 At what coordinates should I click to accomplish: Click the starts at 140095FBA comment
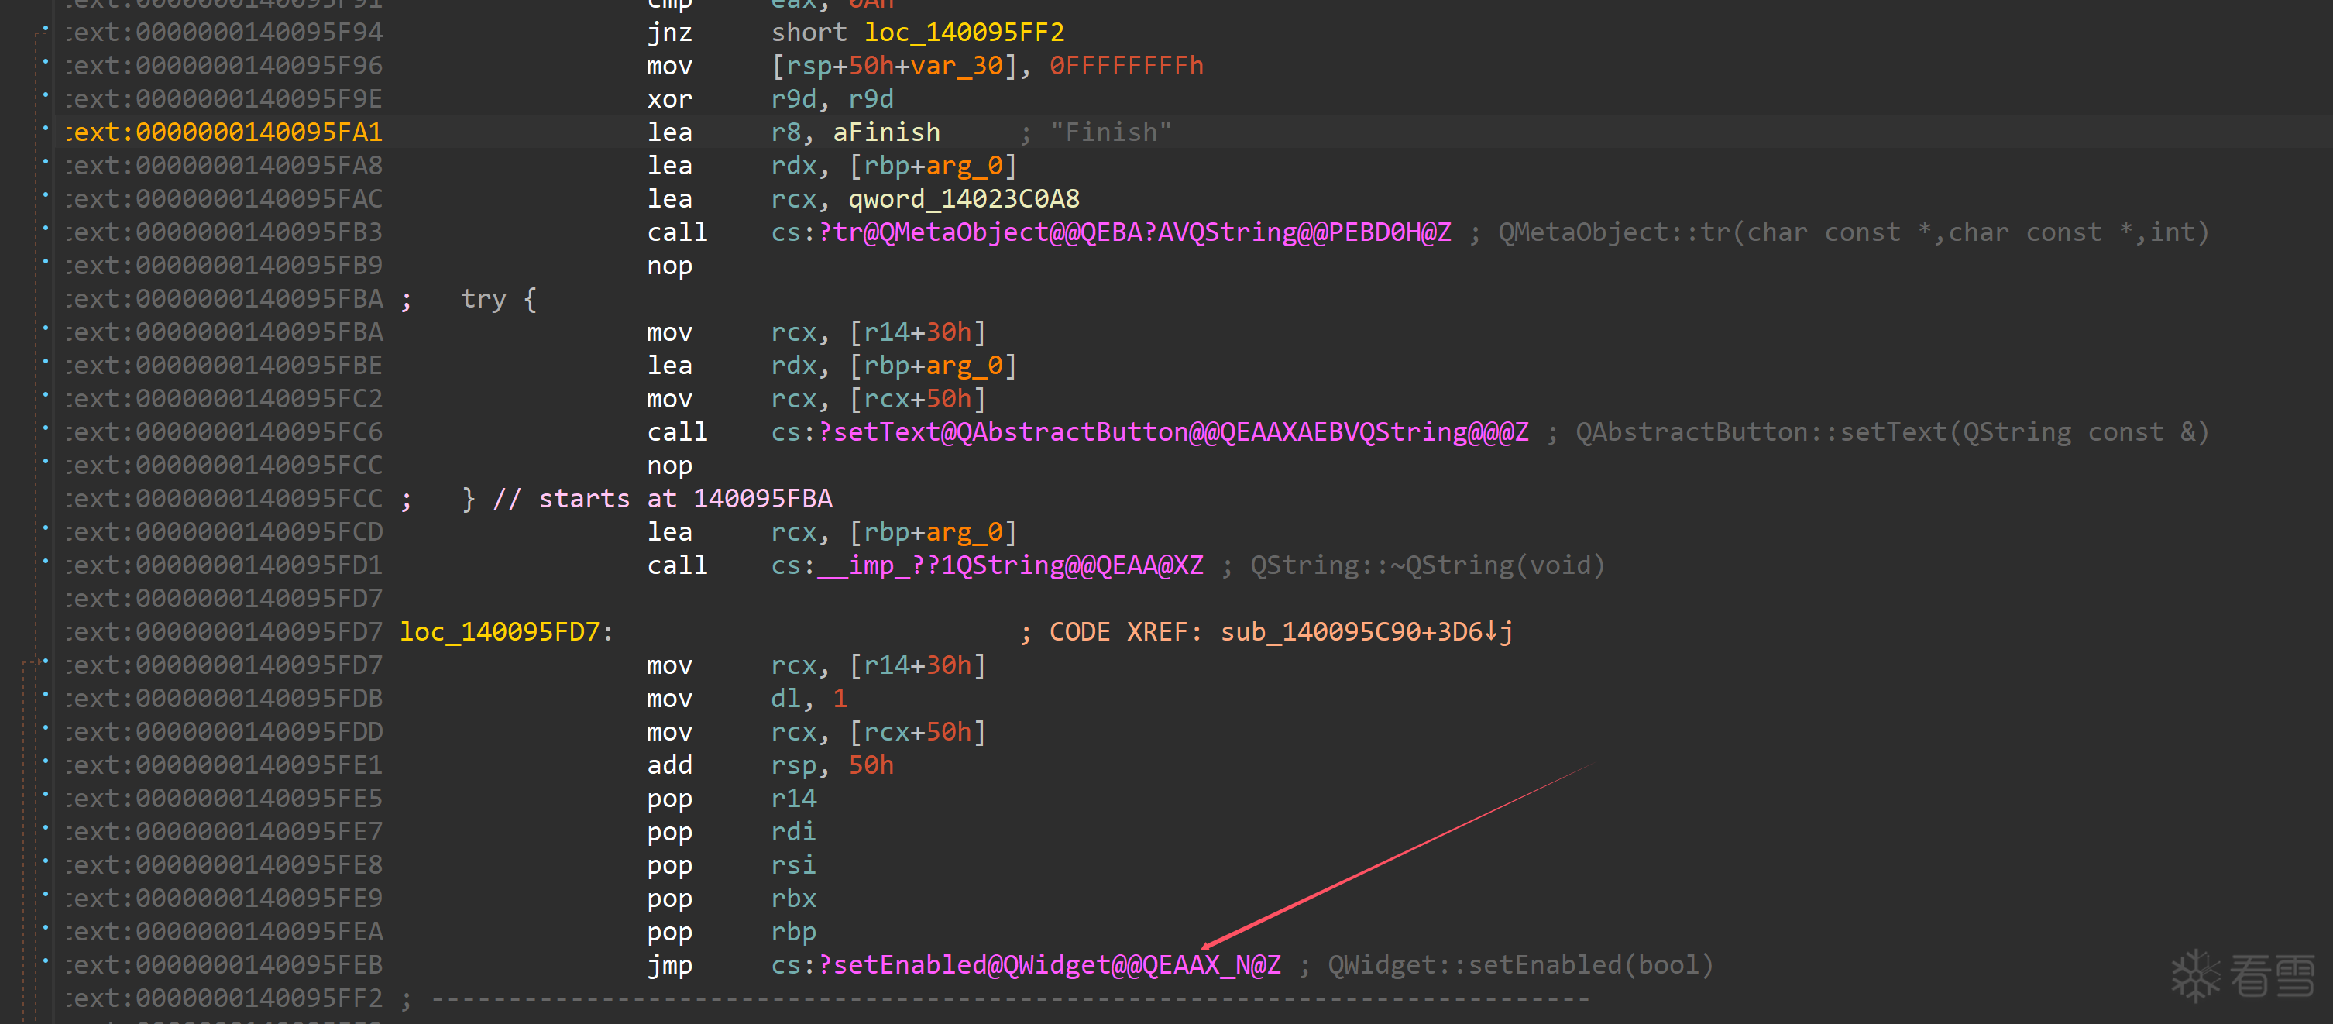[x=685, y=499]
